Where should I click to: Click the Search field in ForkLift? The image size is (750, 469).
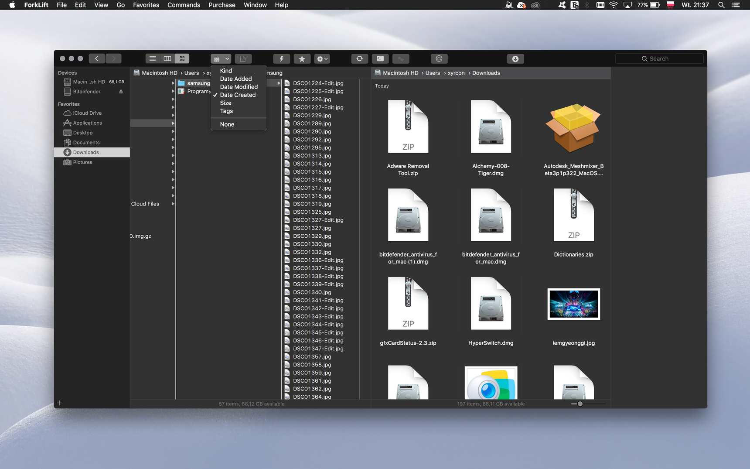coord(659,58)
